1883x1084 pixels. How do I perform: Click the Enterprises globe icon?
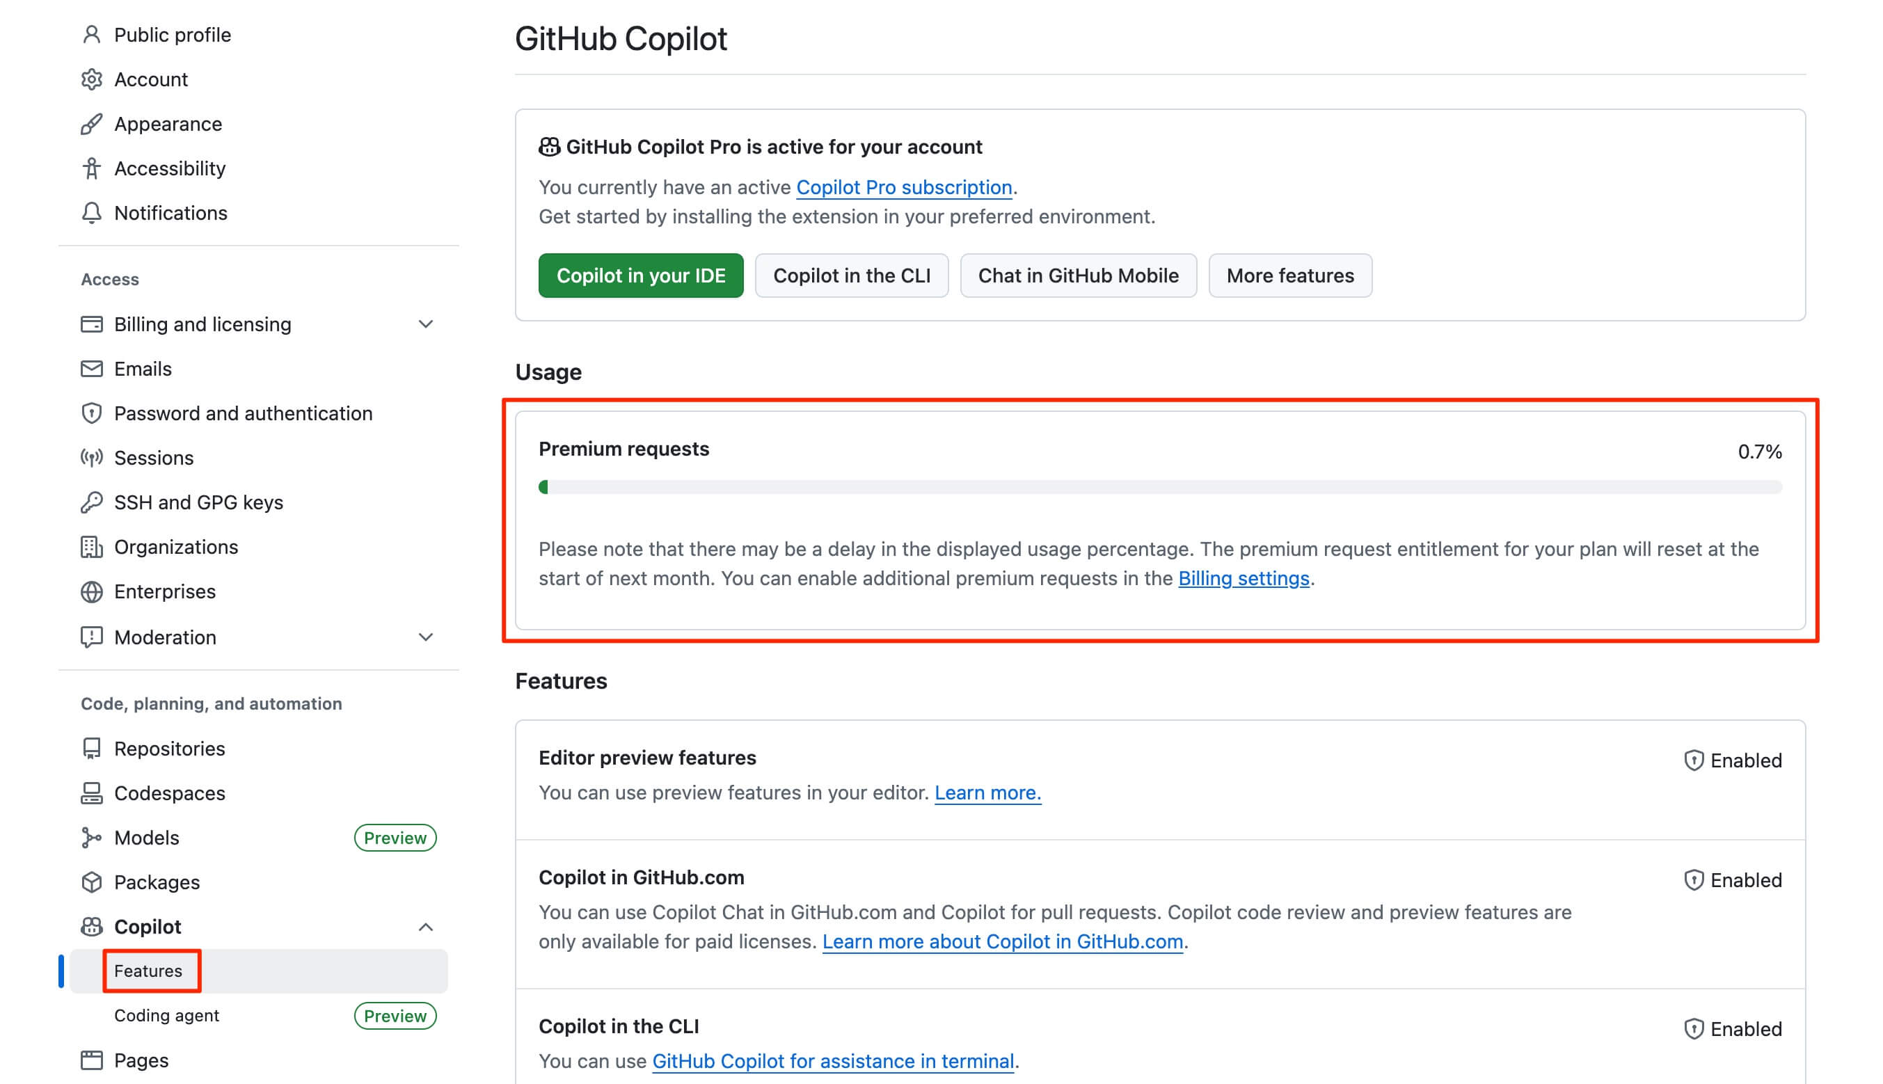92,592
